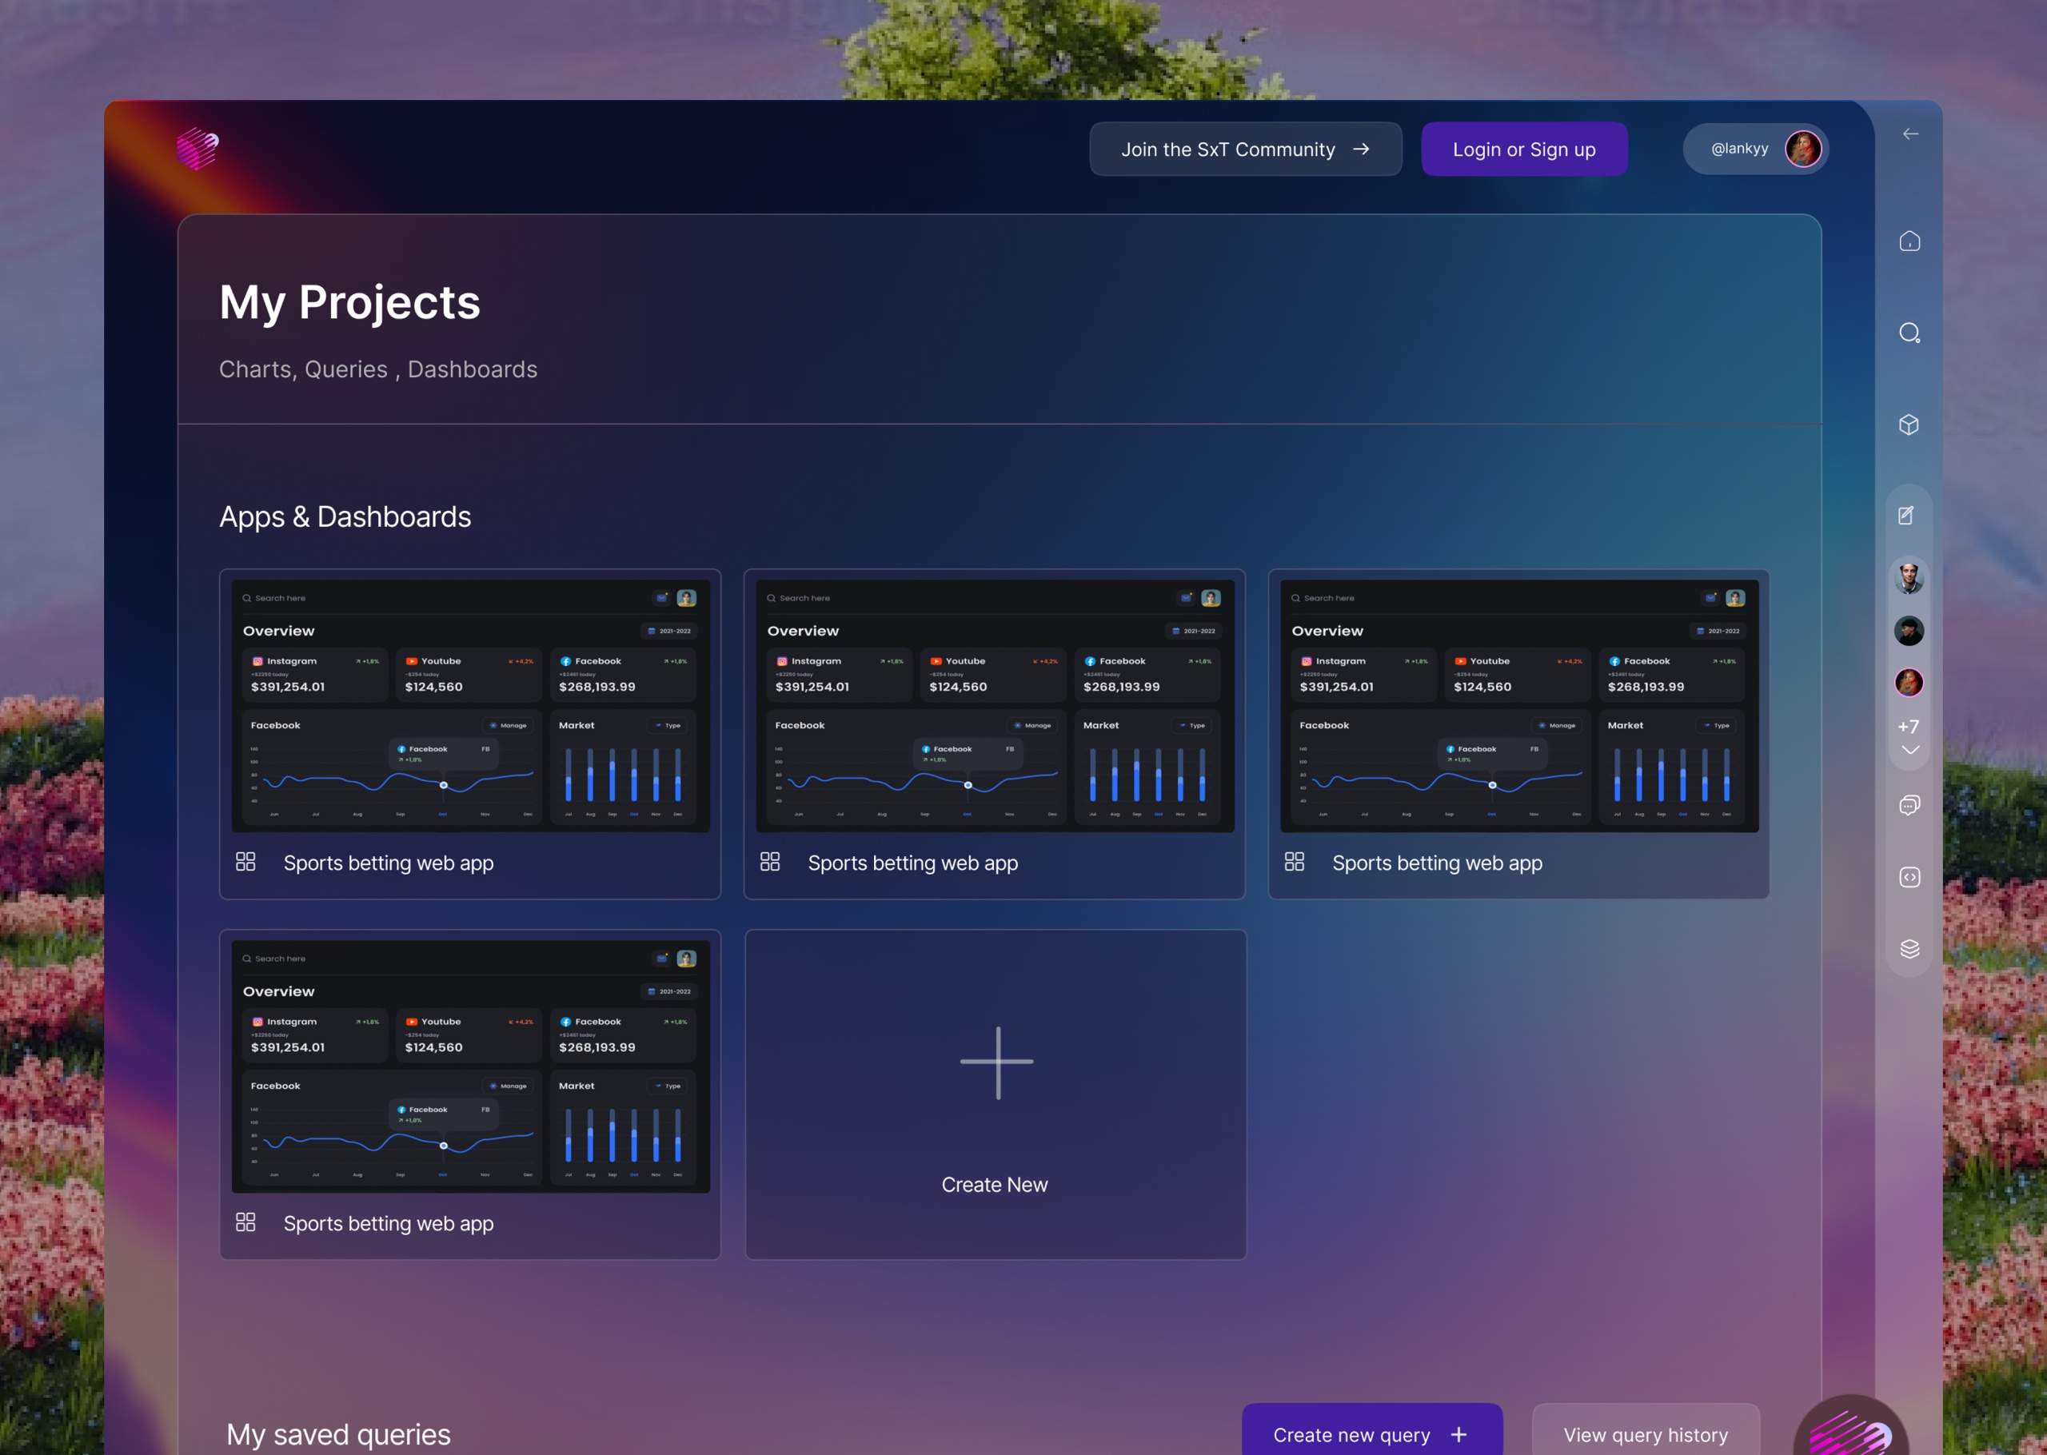The height and width of the screenshot is (1455, 2047).
Task: Click the SxT logo in the top-left corner
Action: pyautogui.click(x=195, y=148)
